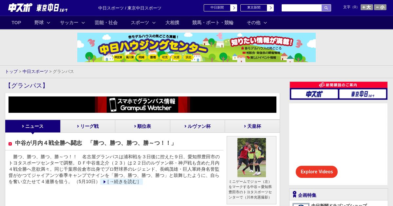Open 大相撲 navigation item

click(172, 23)
